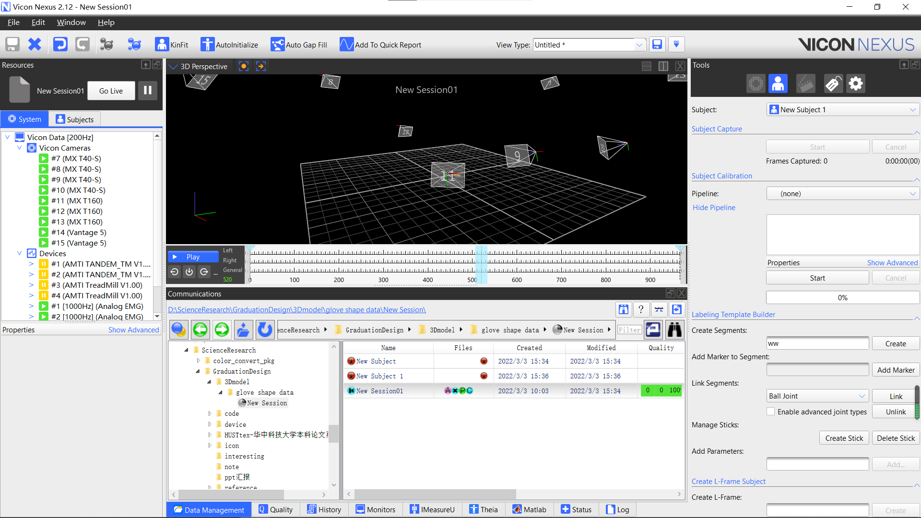921x518 pixels.
Task: Click Add To Quick Report
Action: coord(380,45)
